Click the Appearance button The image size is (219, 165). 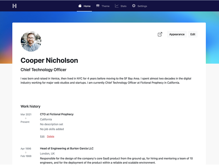point(177,34)
